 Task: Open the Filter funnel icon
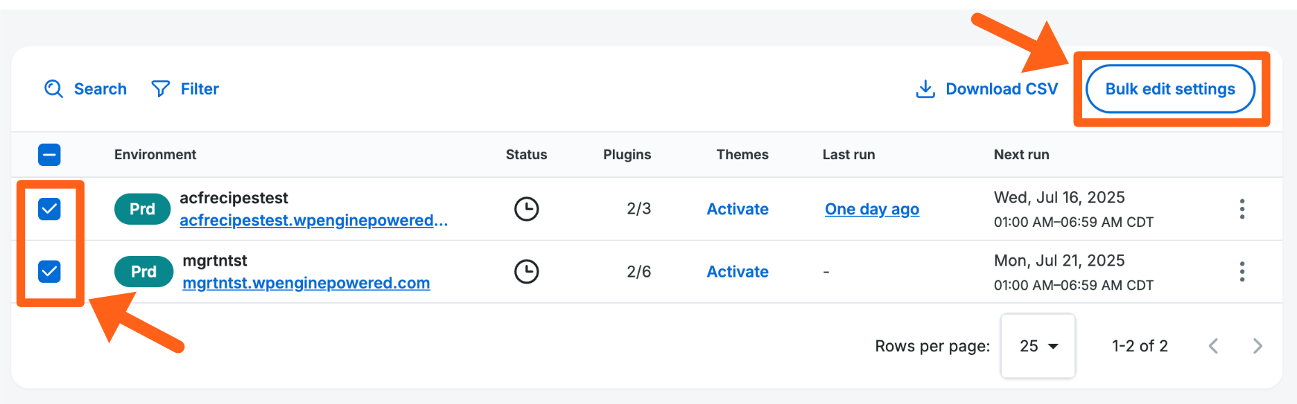point(160,89)
